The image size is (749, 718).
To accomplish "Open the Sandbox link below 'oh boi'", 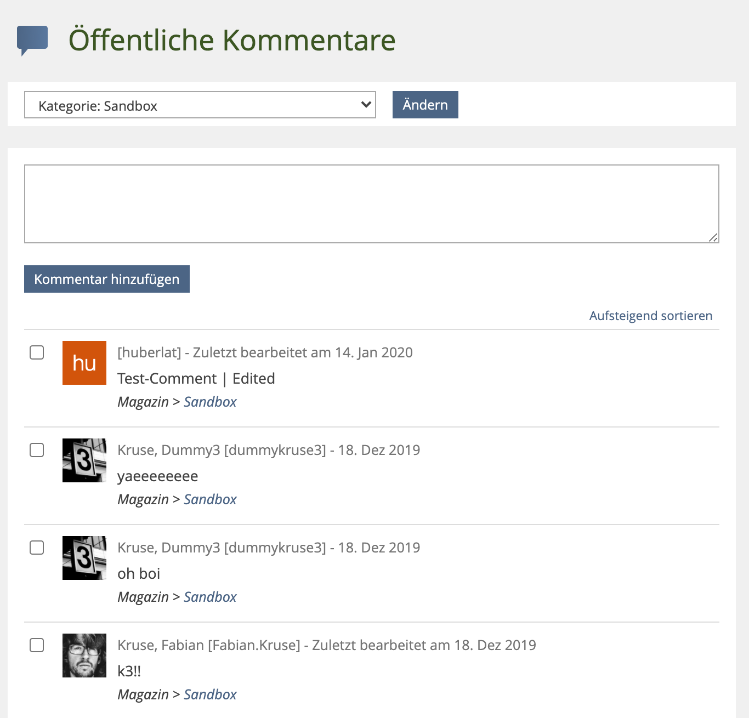I will pos(210,597).
